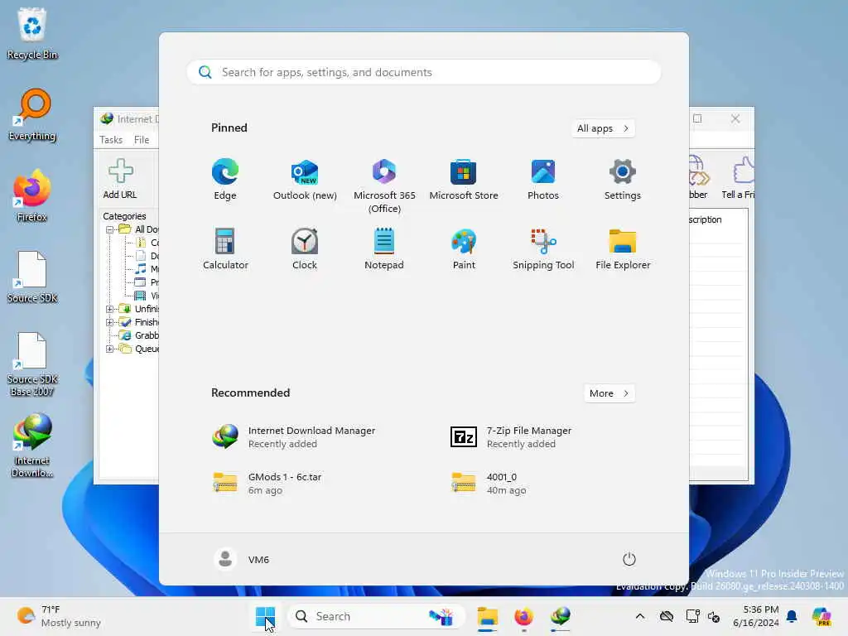The height and width of the screenshot is (636, 848).
Task: Open File Explorer pinned app
Action: tap(623, 248)
